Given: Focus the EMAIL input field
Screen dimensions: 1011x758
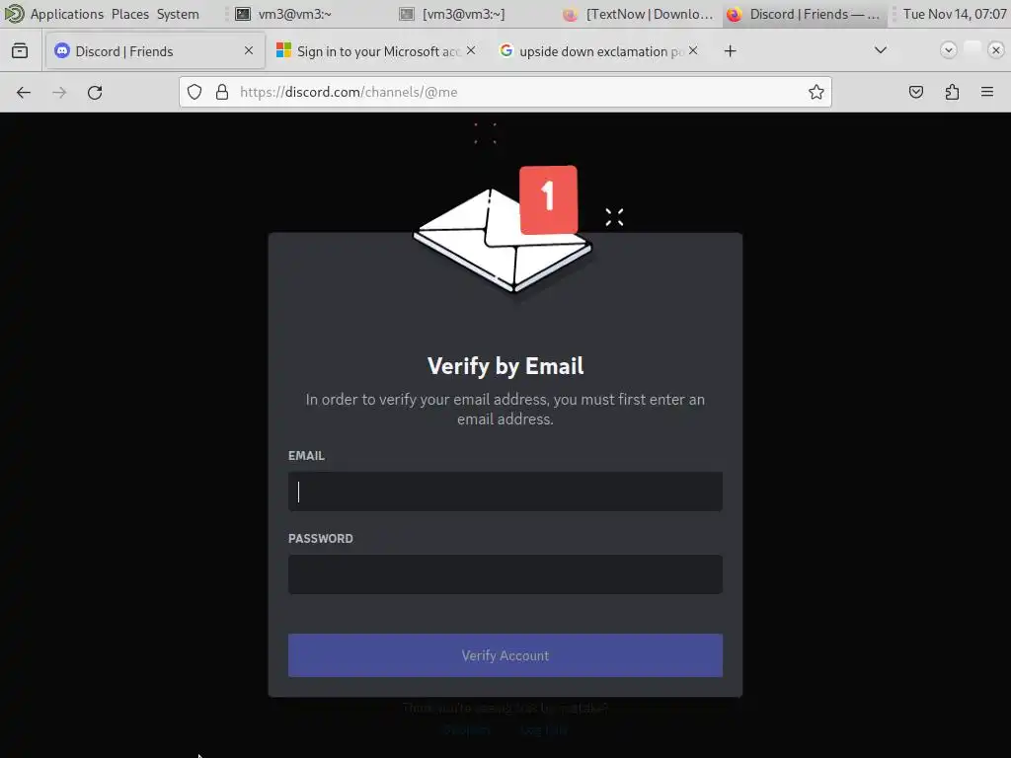Looking at the screenshot, I should point(505,492).
